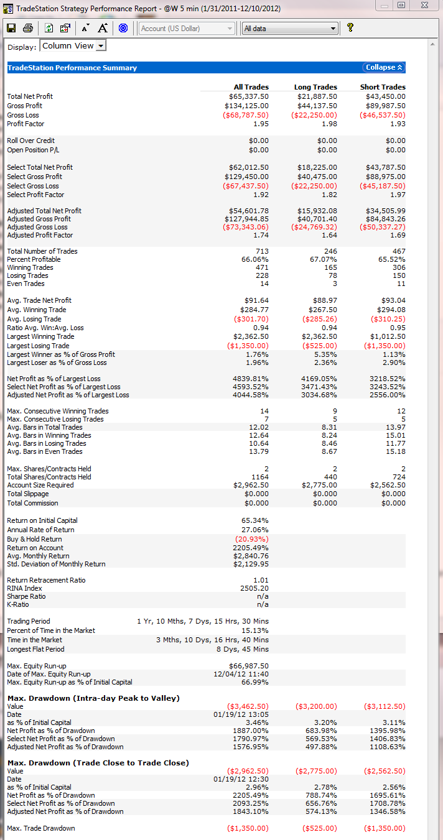Click the Adjusted Profit Factor label
The image size is (443, 840).
40,236
